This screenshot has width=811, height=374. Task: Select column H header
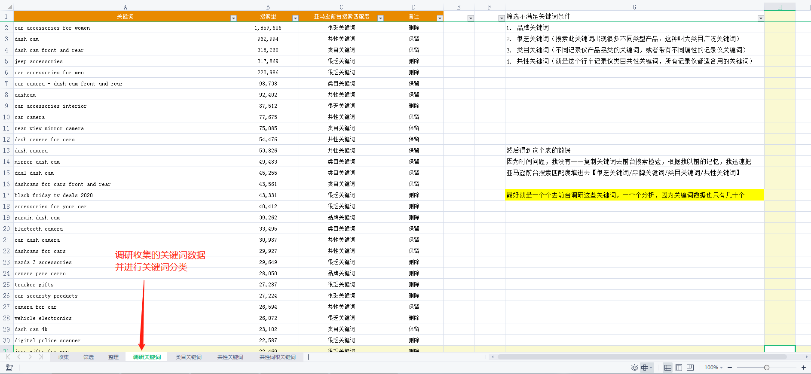pyautogui.click(x=780, y=7)
